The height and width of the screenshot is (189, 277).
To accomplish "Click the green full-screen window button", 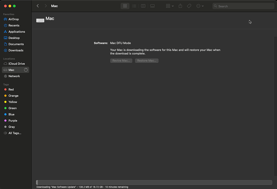I will tap(14, 6).
